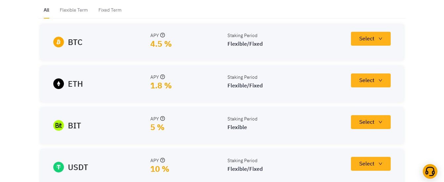Click the BTC 4.5 % APY value
This screenshot has height=182, width=444.
[x=161, y=44]
